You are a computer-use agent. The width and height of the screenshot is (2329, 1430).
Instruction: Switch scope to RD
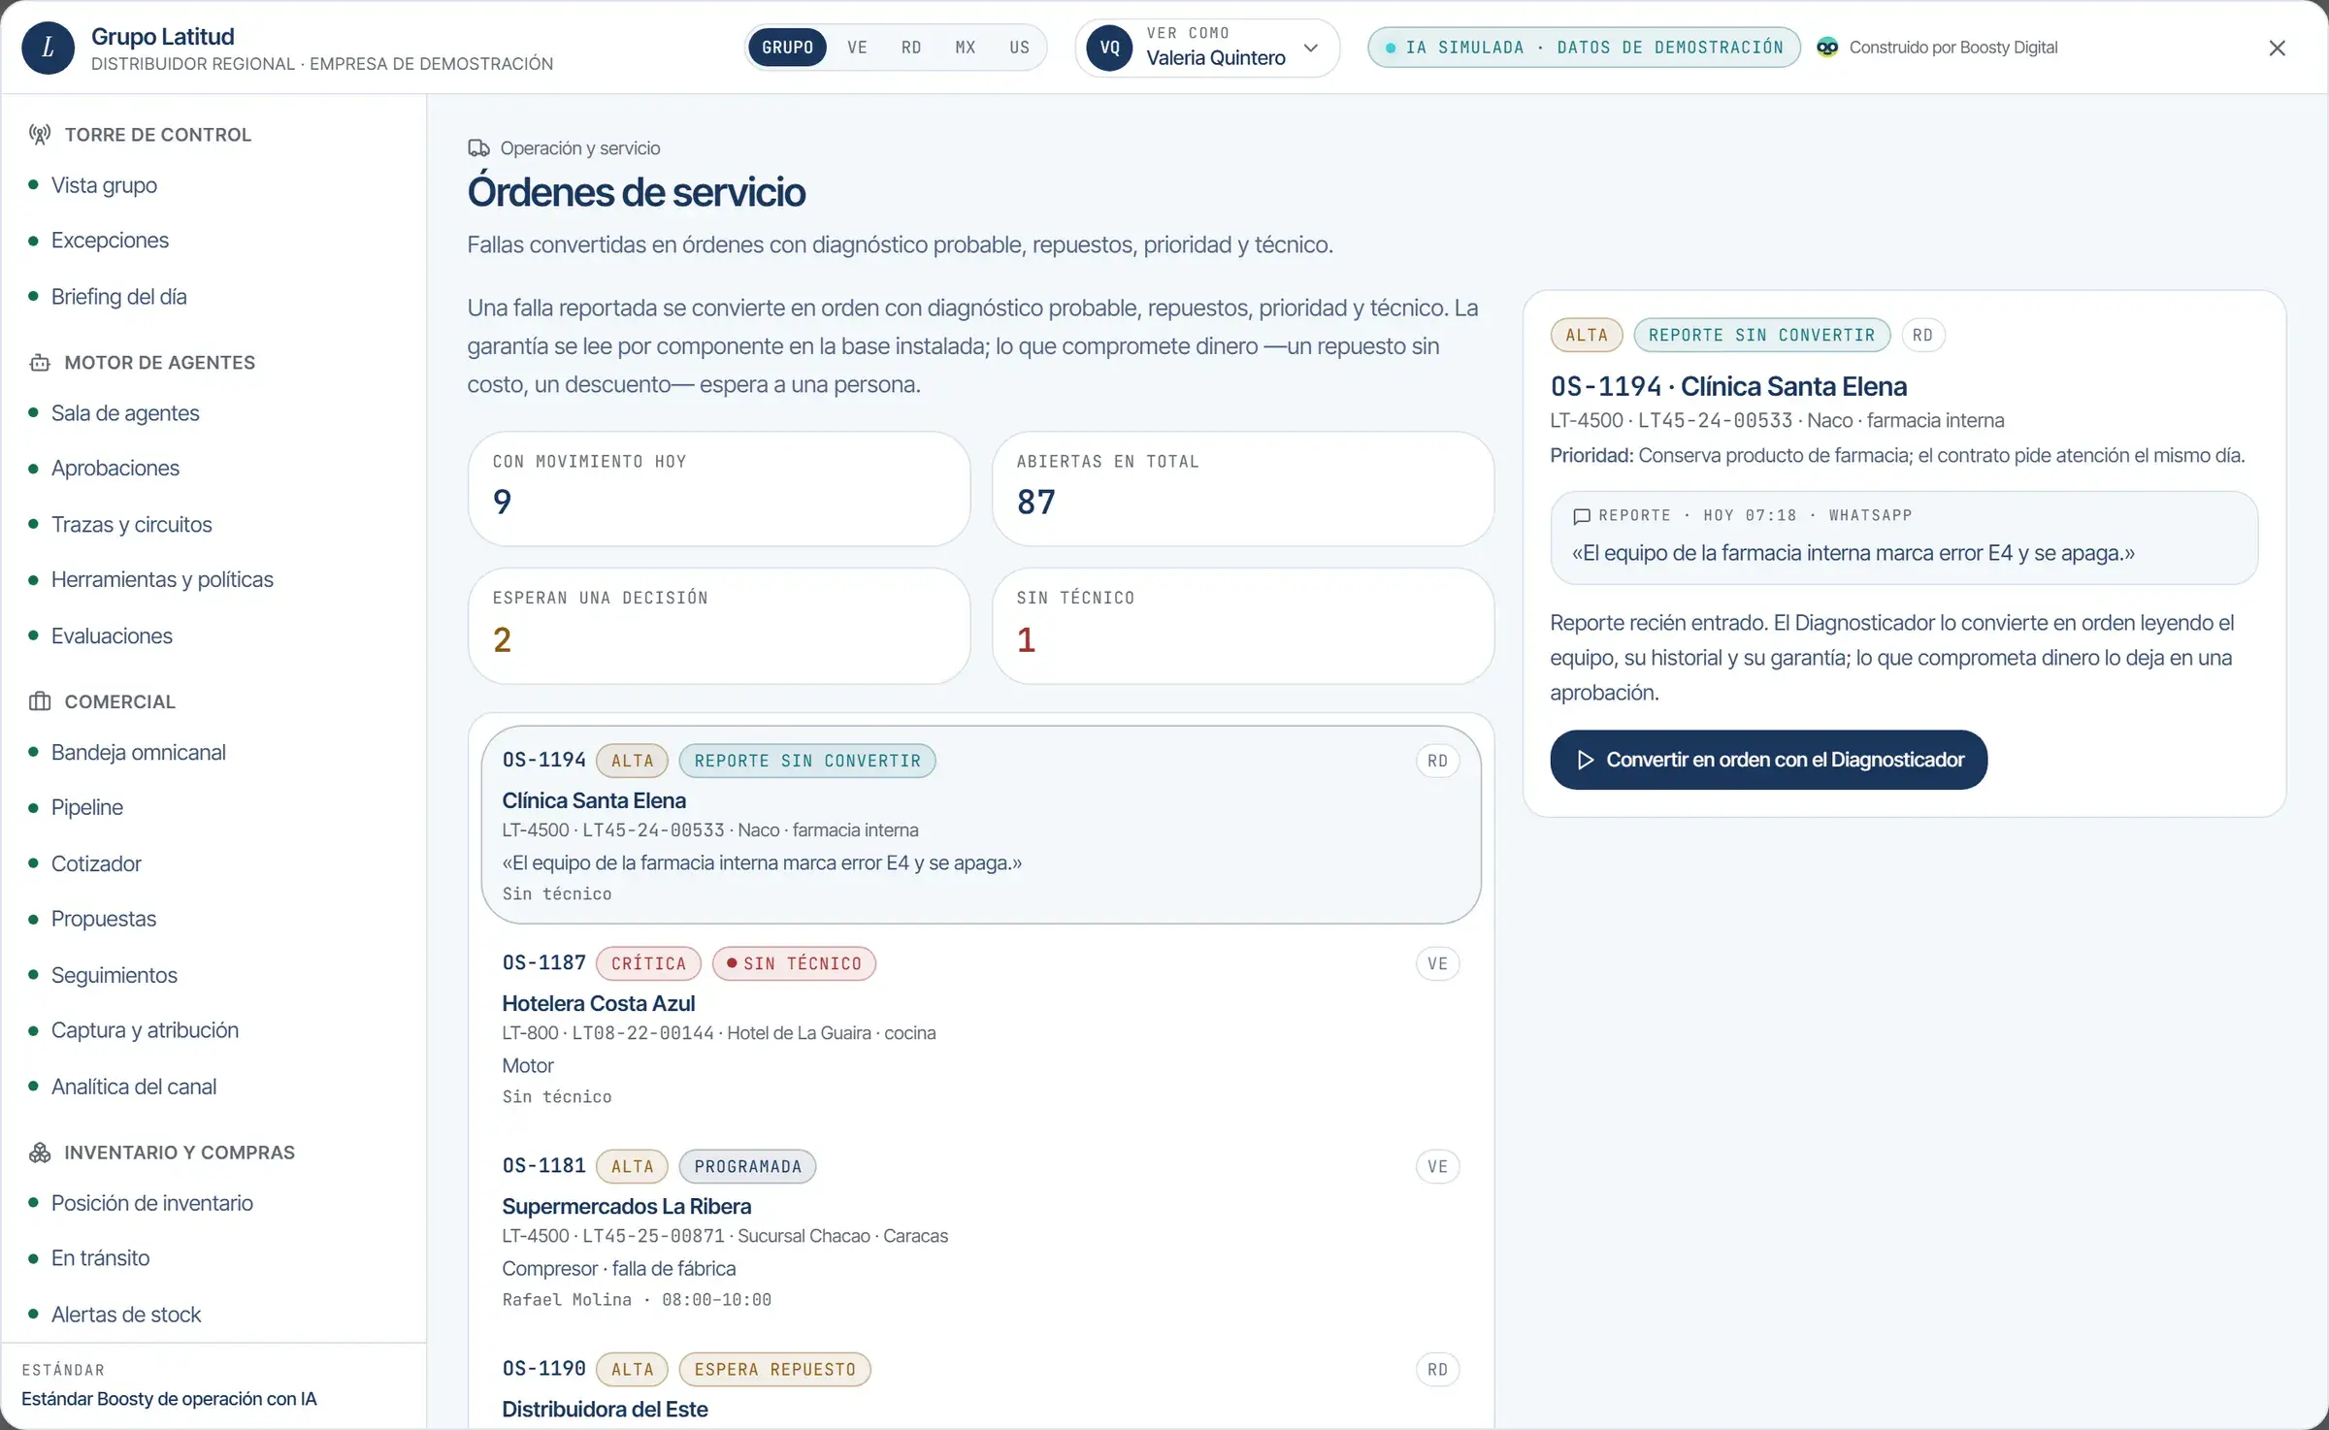click(911, 48)
